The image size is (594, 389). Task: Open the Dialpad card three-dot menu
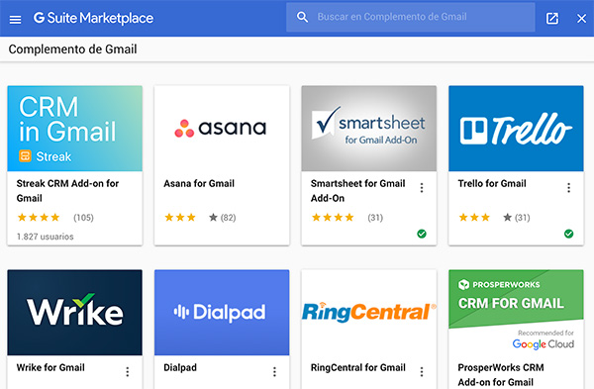pos(274,372)
